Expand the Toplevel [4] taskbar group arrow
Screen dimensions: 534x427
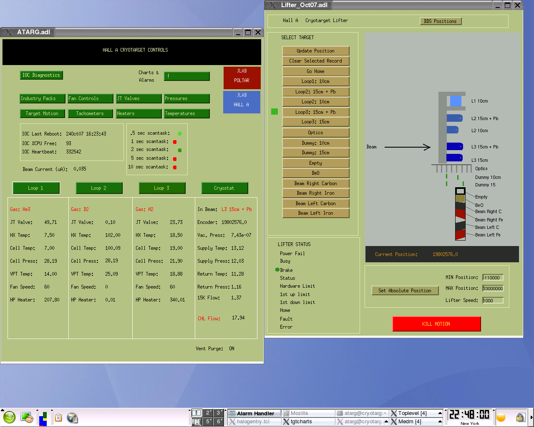tap(440, 413)
